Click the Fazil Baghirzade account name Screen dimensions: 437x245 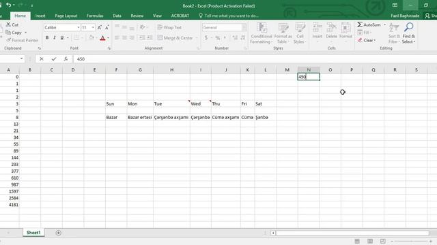click(405, 16)
